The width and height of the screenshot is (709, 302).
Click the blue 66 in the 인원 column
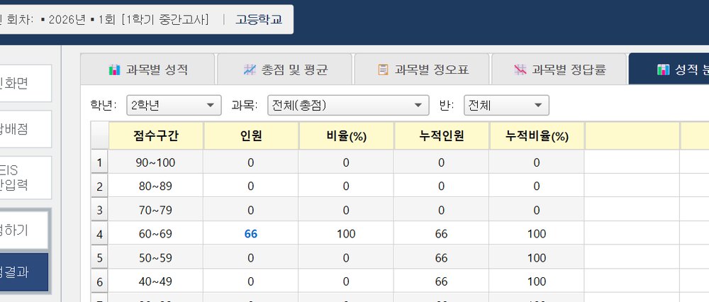[x=251, y=234]
